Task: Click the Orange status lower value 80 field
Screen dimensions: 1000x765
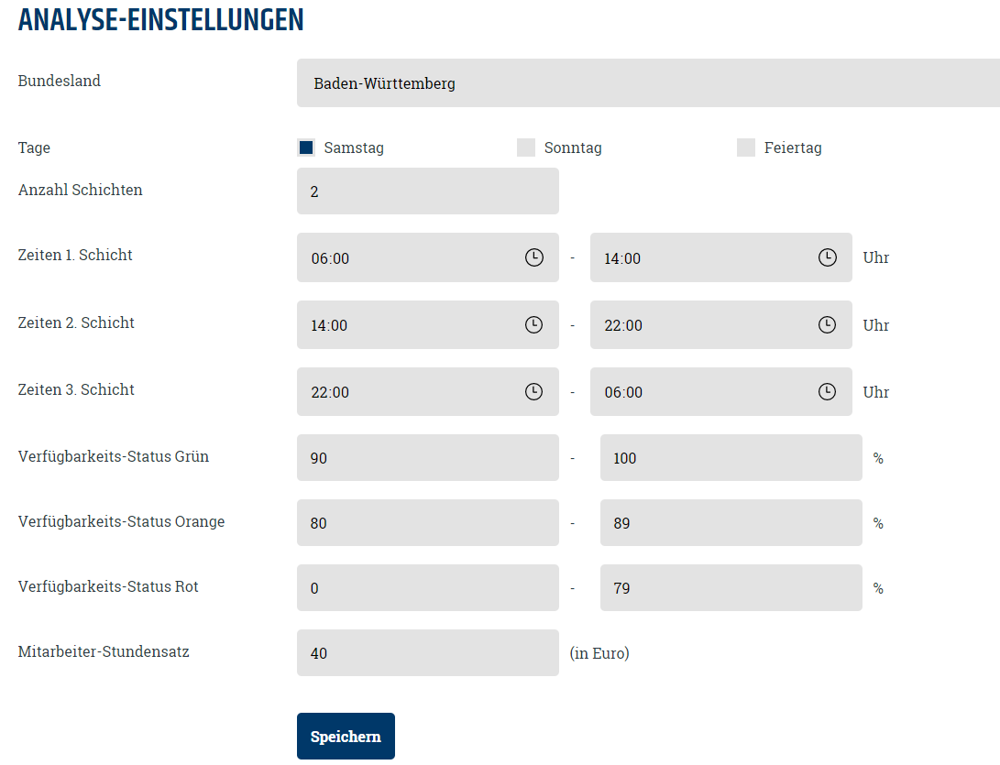Action: (428, 523)
